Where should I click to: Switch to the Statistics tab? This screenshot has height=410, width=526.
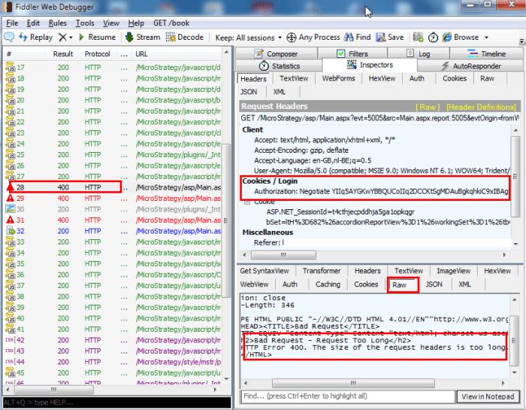click(280, 65)
